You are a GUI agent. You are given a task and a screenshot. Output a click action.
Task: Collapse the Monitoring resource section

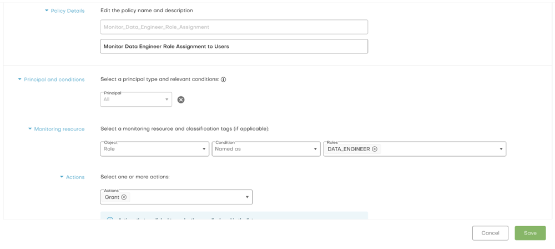[30, 129]
